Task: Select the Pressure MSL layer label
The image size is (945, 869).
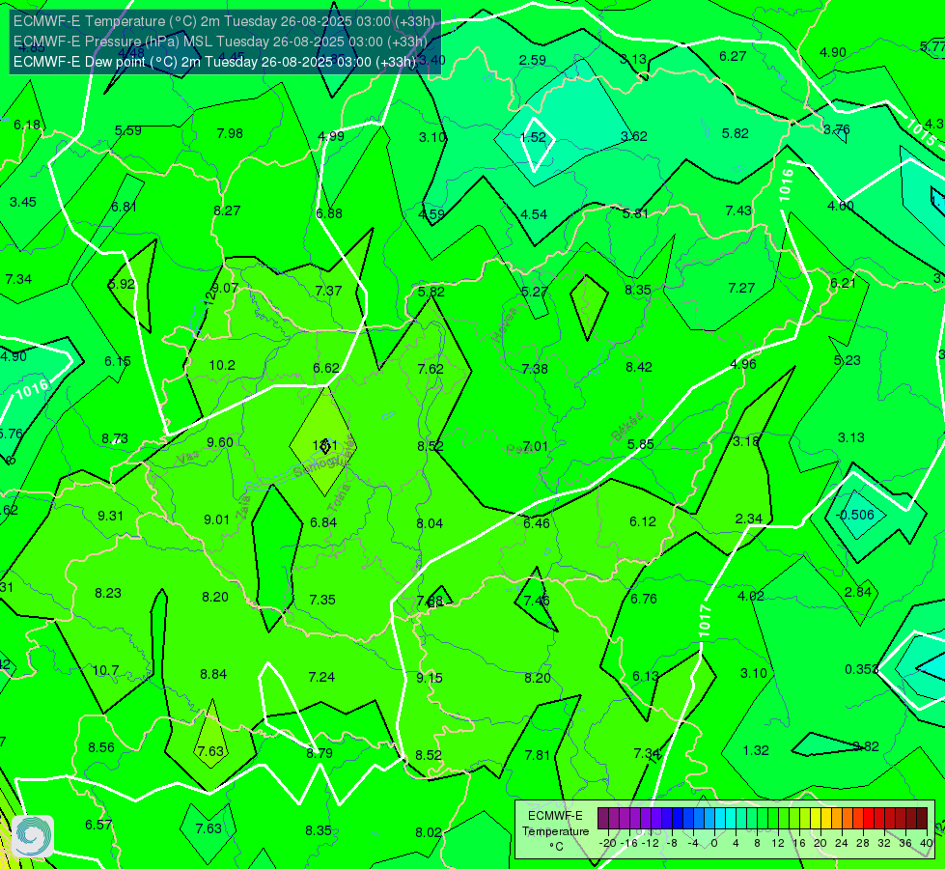Action: (x=220, y=42)
